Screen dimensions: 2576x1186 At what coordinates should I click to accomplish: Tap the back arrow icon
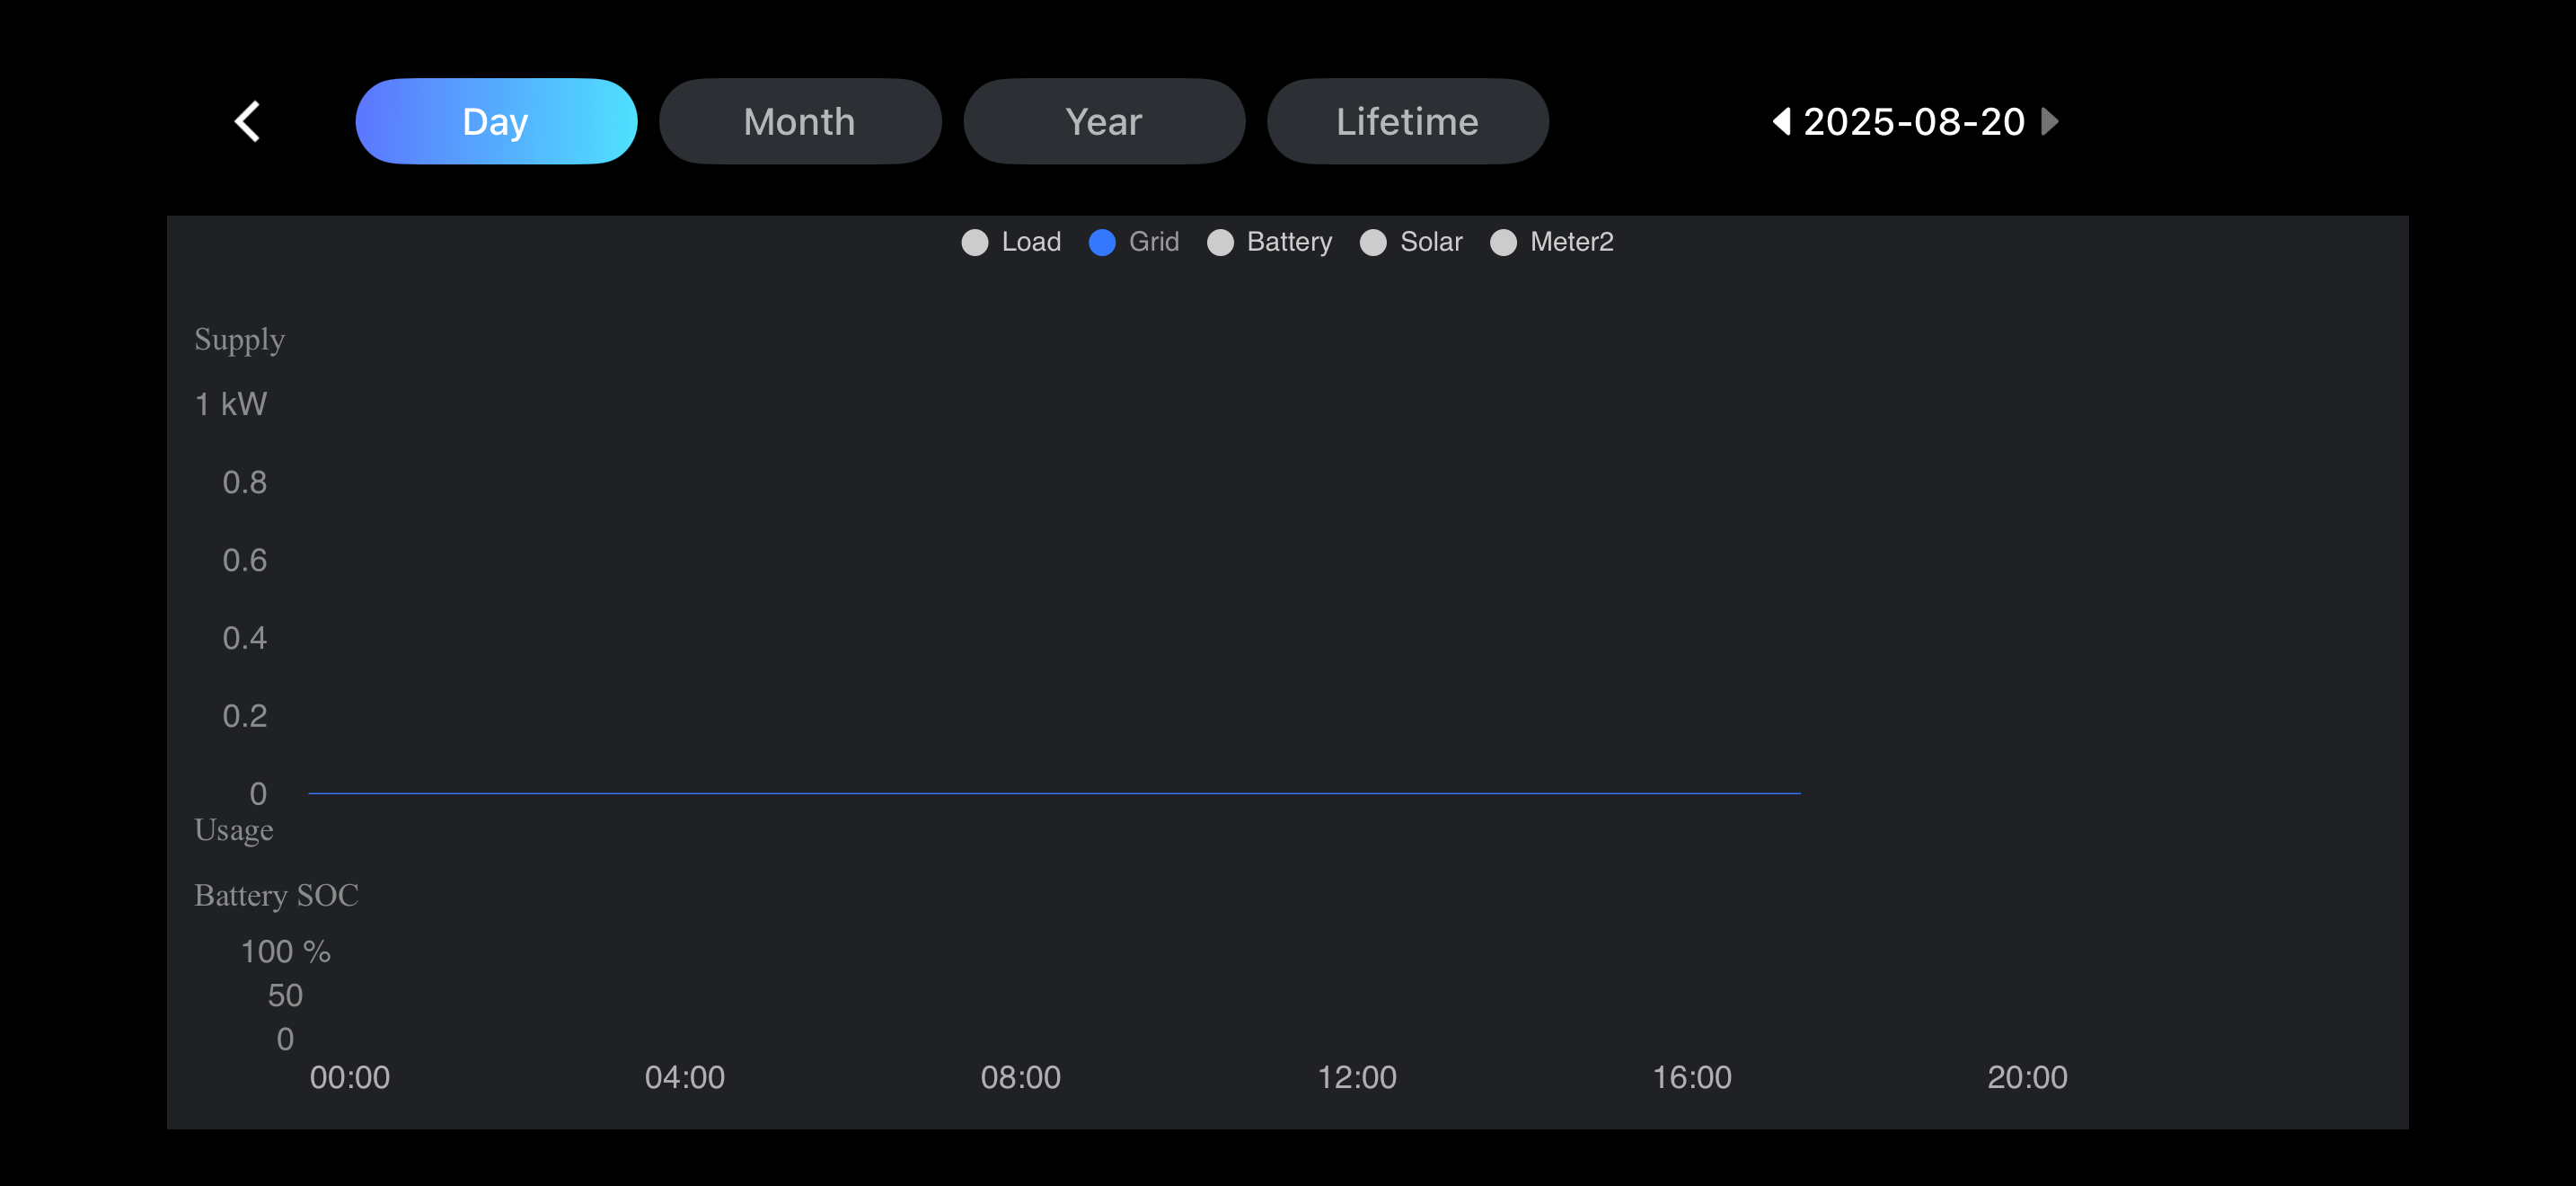coord(247,122)
